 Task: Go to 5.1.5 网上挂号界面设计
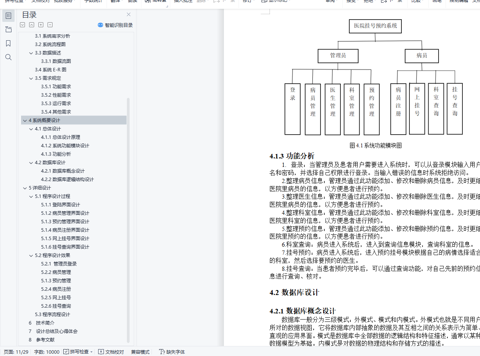(65, 239)
